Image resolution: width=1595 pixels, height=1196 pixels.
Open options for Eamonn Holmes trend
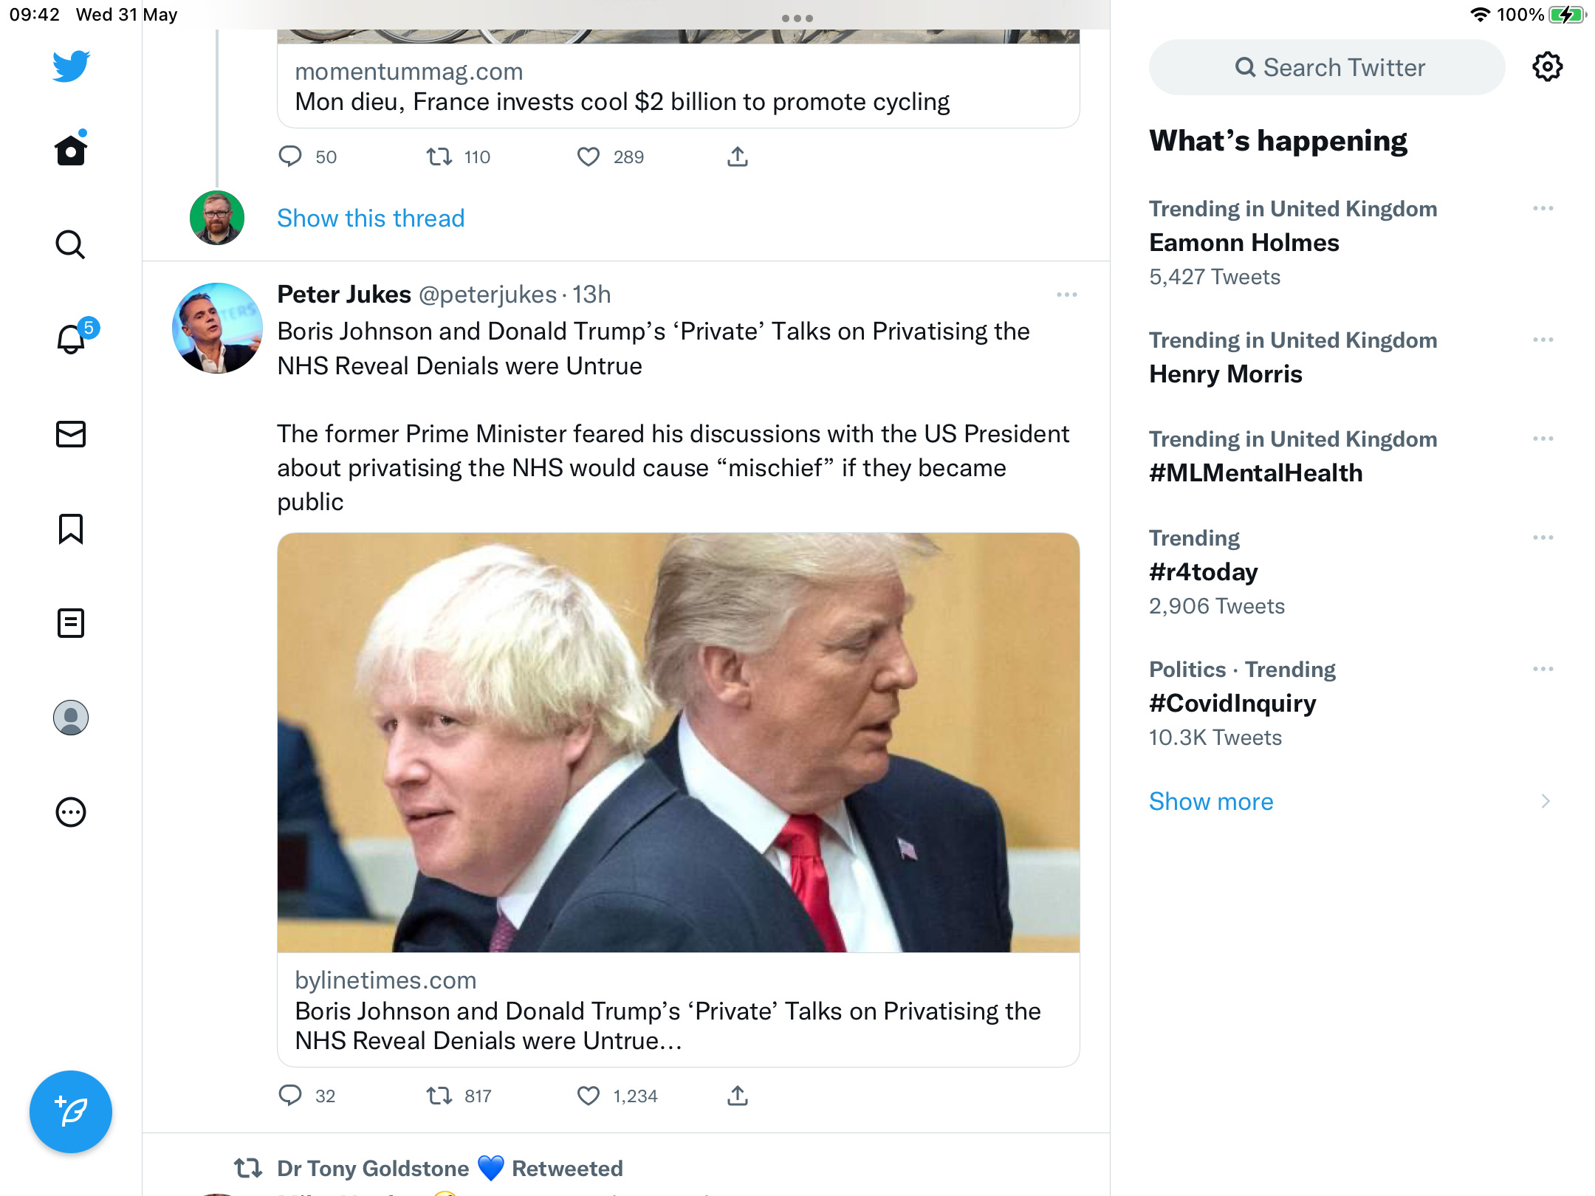coord(1543,209)
